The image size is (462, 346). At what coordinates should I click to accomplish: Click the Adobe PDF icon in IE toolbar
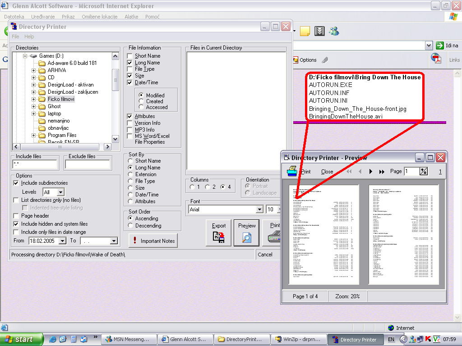coord(436,59)
